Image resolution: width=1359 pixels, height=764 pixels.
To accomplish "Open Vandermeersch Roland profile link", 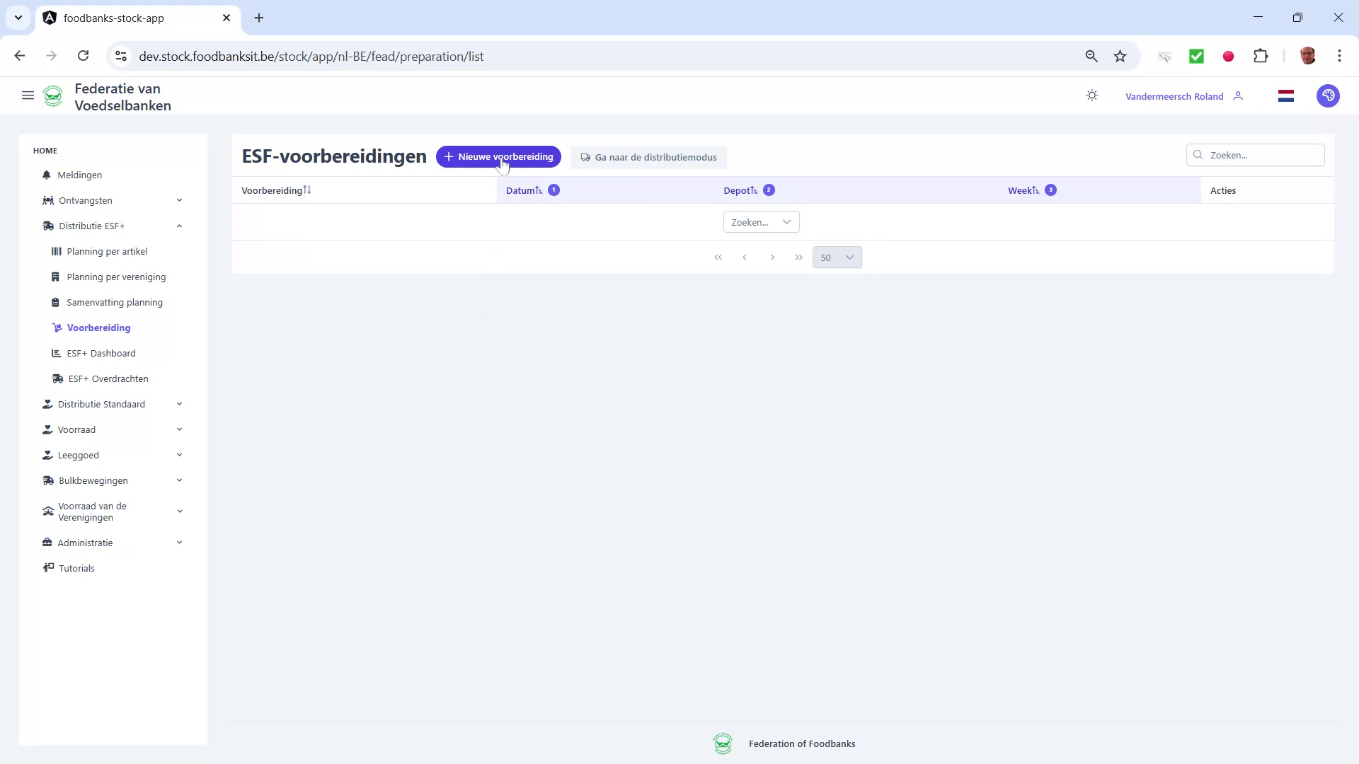I will (x=1175, y=95).
